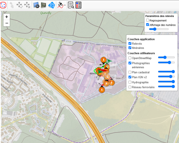Open the colored list legend icon
Viewport: 179px width, 143px height.
pyautogui.click(x=79, y=5)
